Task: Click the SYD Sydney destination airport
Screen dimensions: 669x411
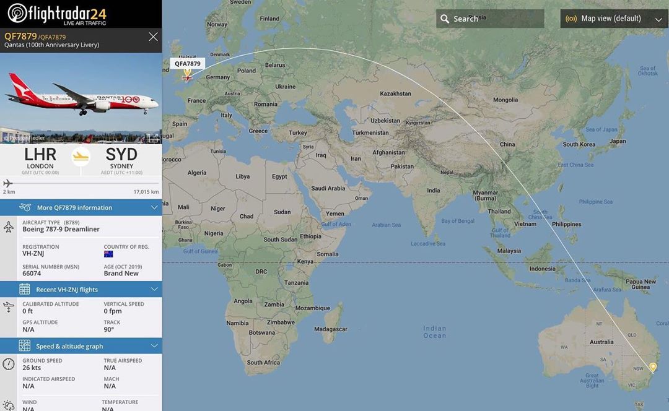Action: (x=121, y=158)
